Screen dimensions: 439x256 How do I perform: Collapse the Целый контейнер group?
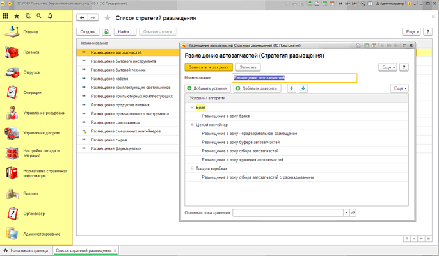(x=191, y=125)
